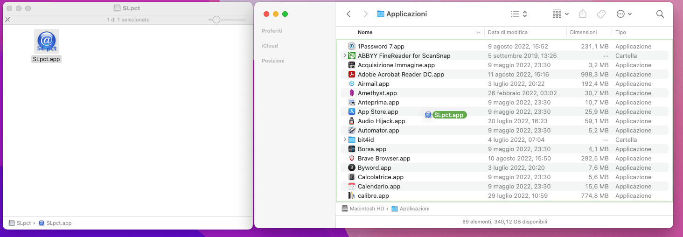
Task: Click the Brave Browser.app icon
Action: point(352,158)
